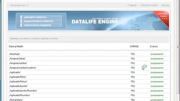This screenshot has height=101, width=180.
Task: Click the ./uploads/posts/ path
Action: (x=18, y=86)
